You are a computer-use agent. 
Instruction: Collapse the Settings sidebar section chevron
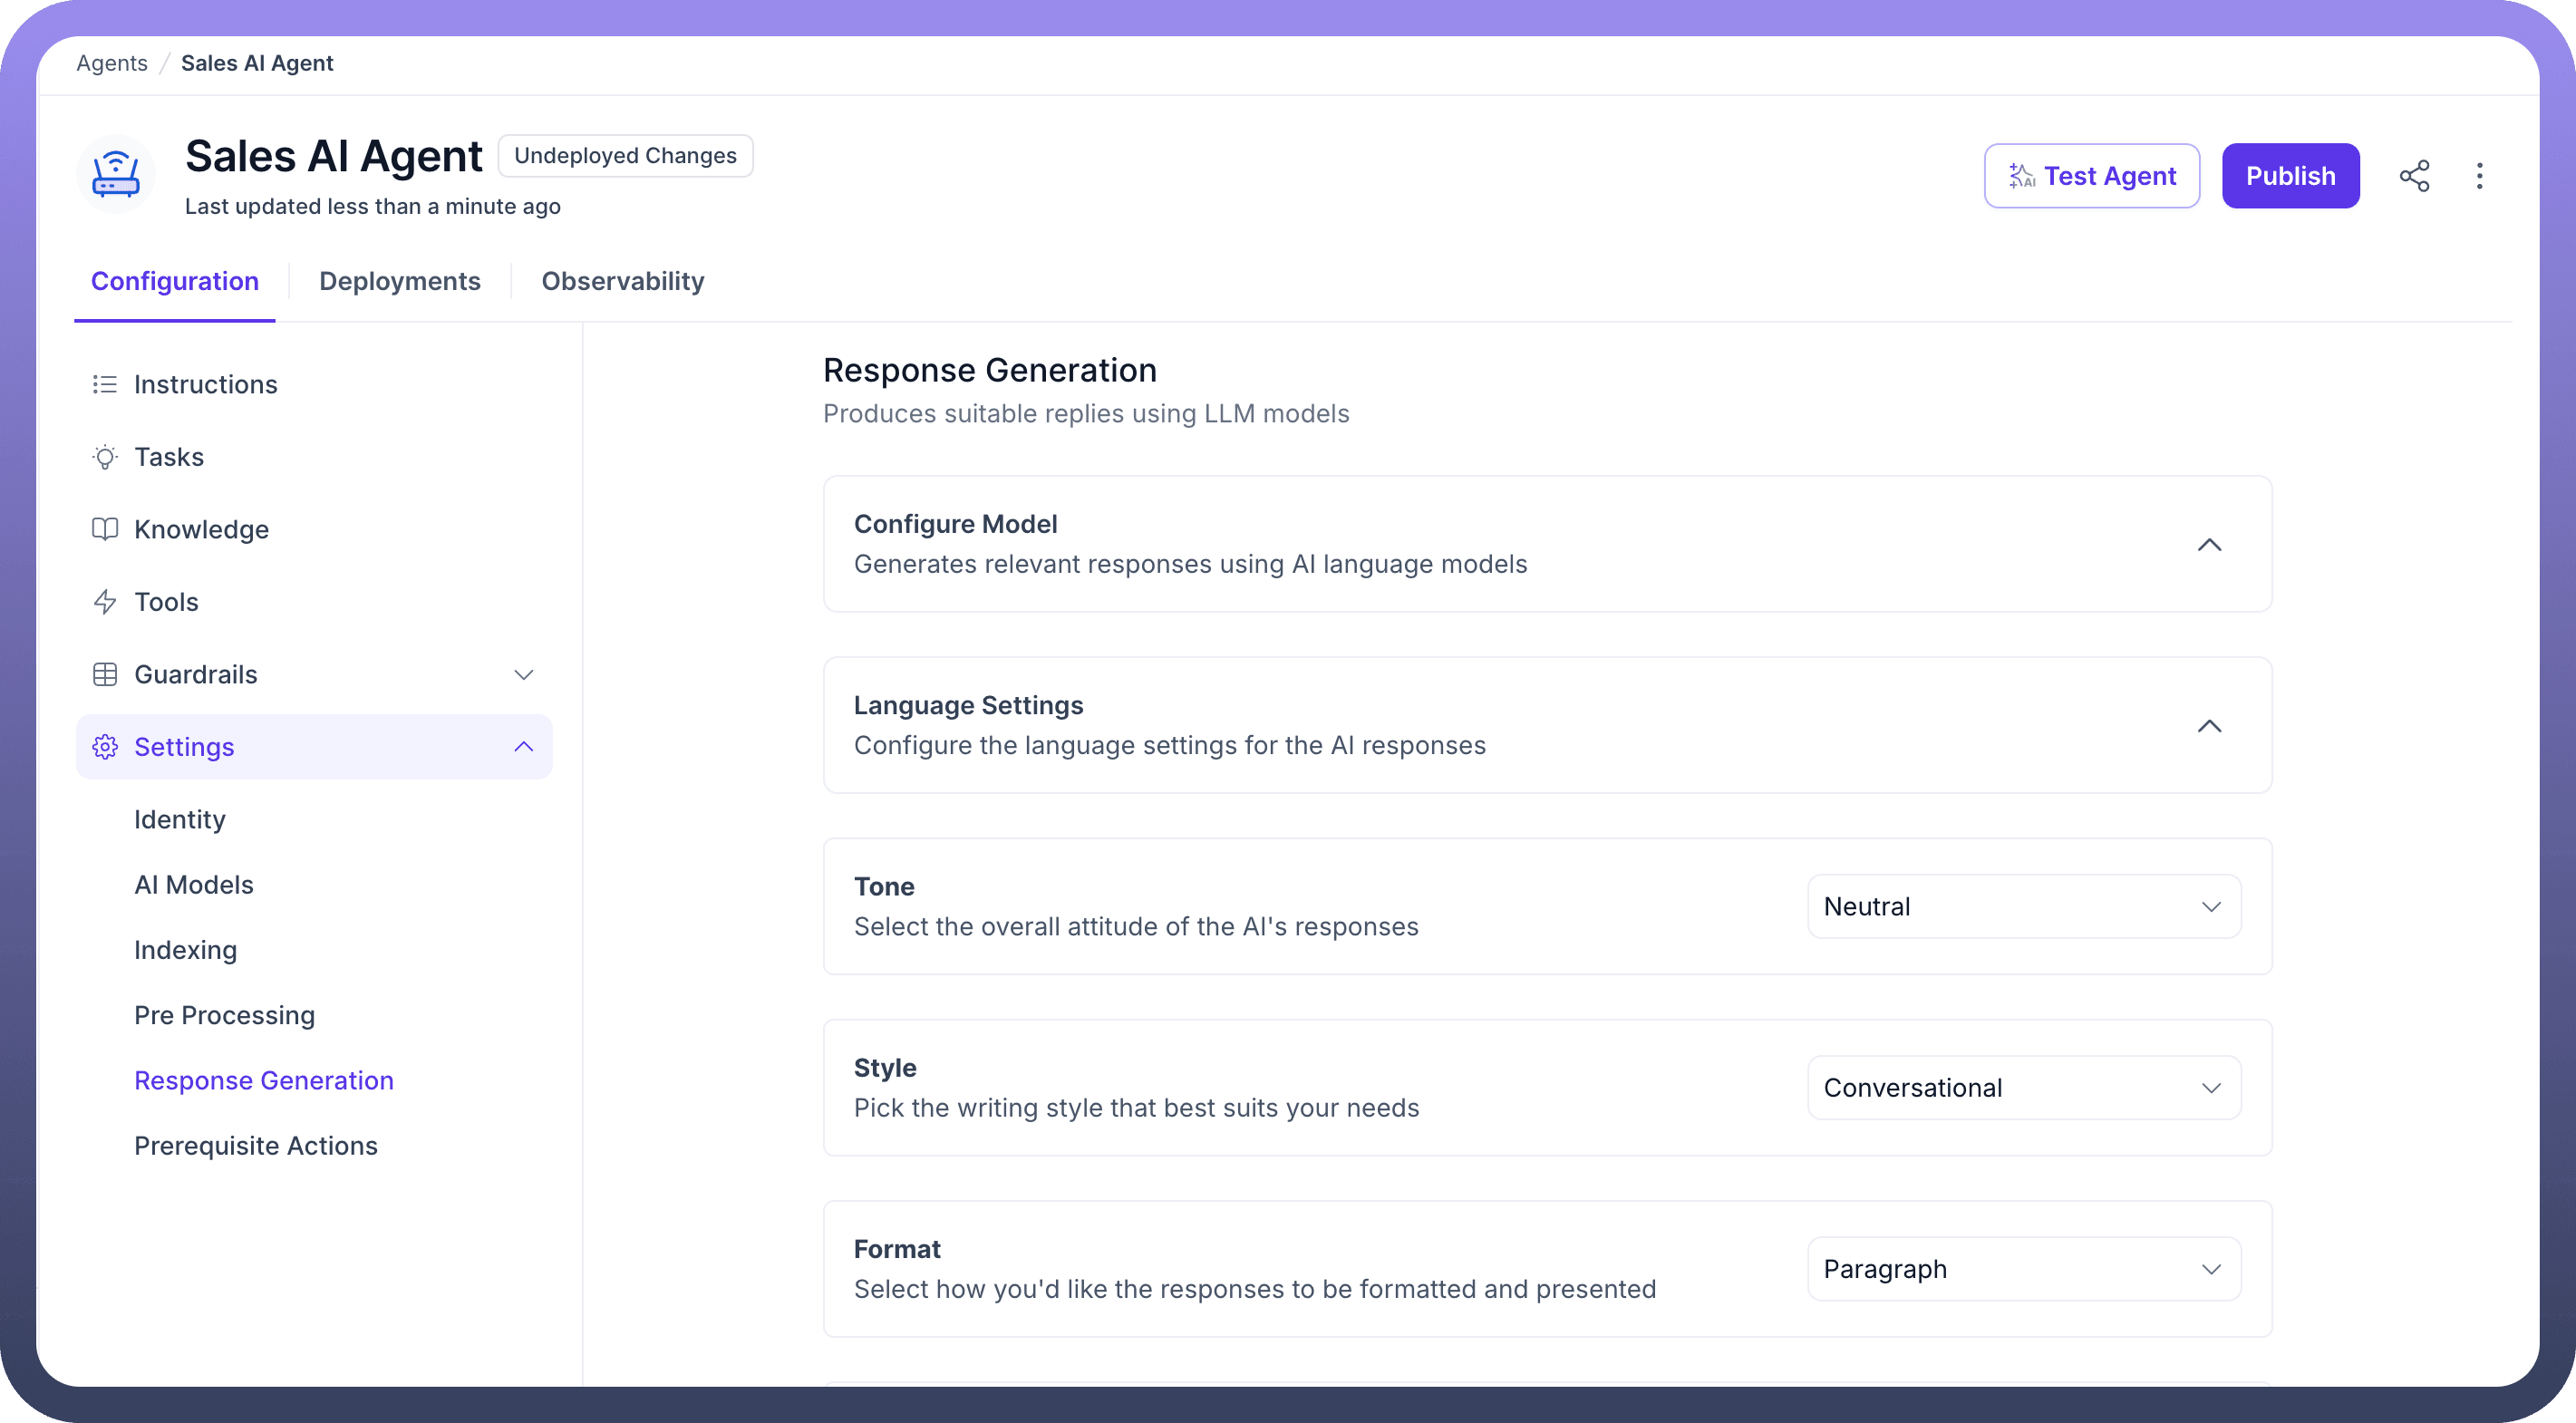pyautogui.click(x=523, y=747)
